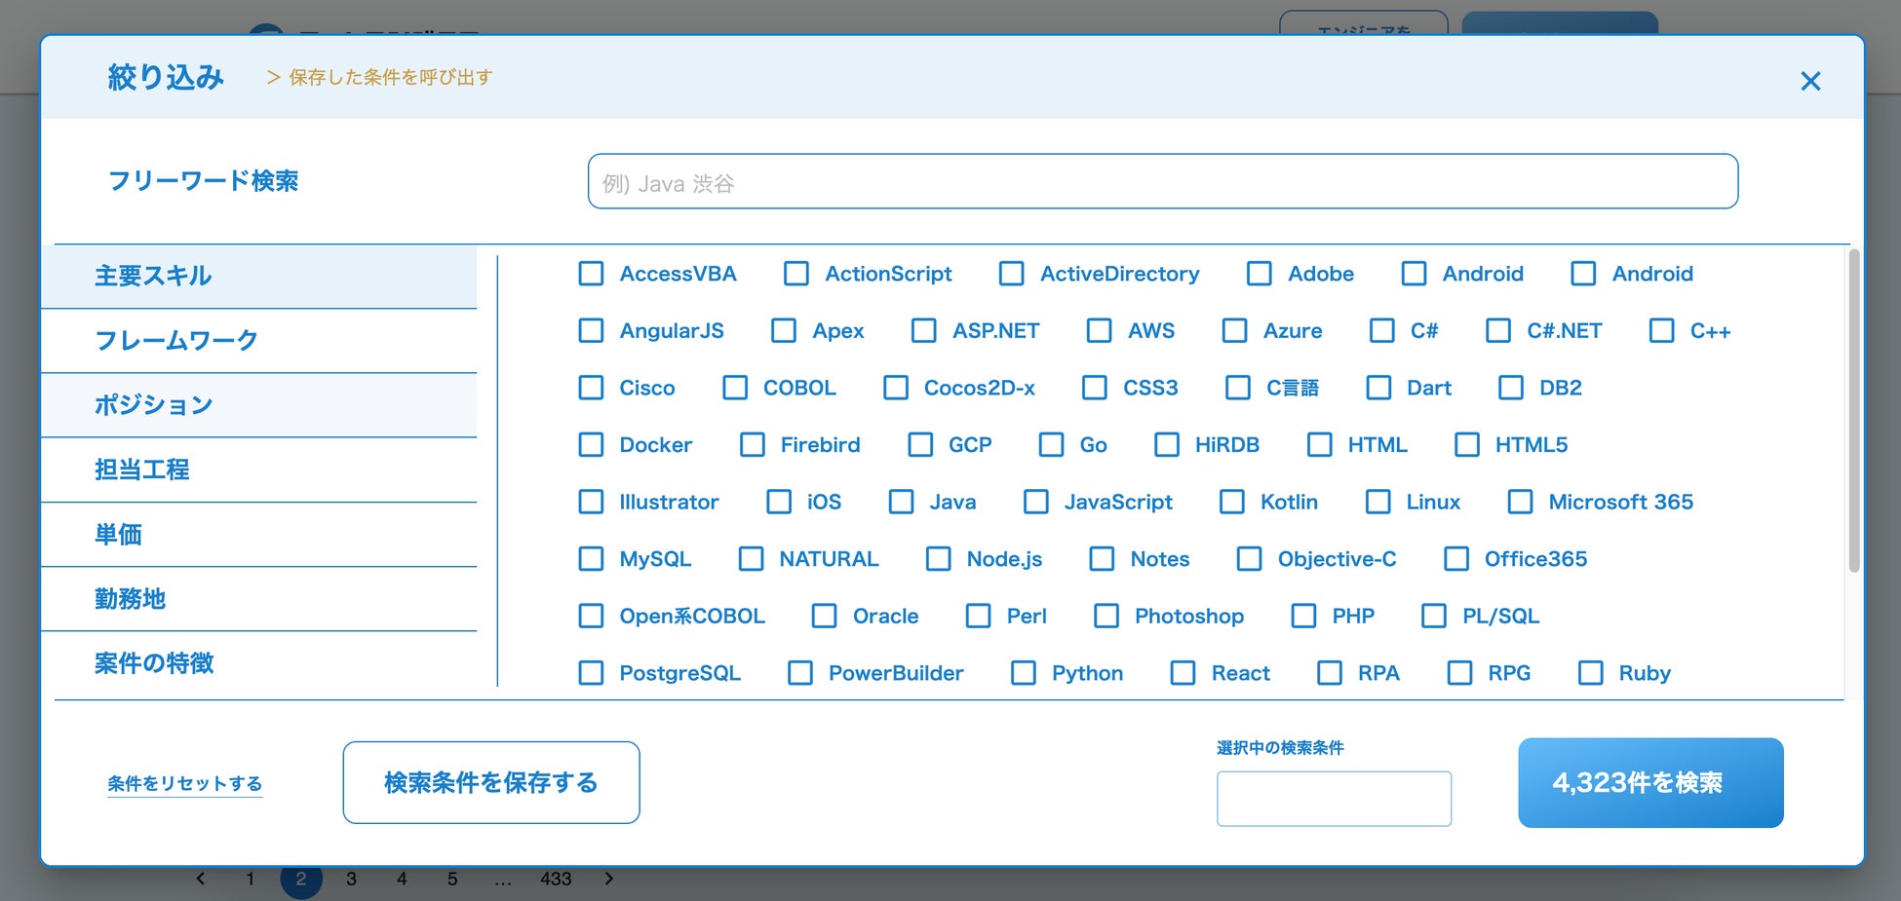
Task: Switch to the フレームワーク category tab
Action: click(258, 340)
